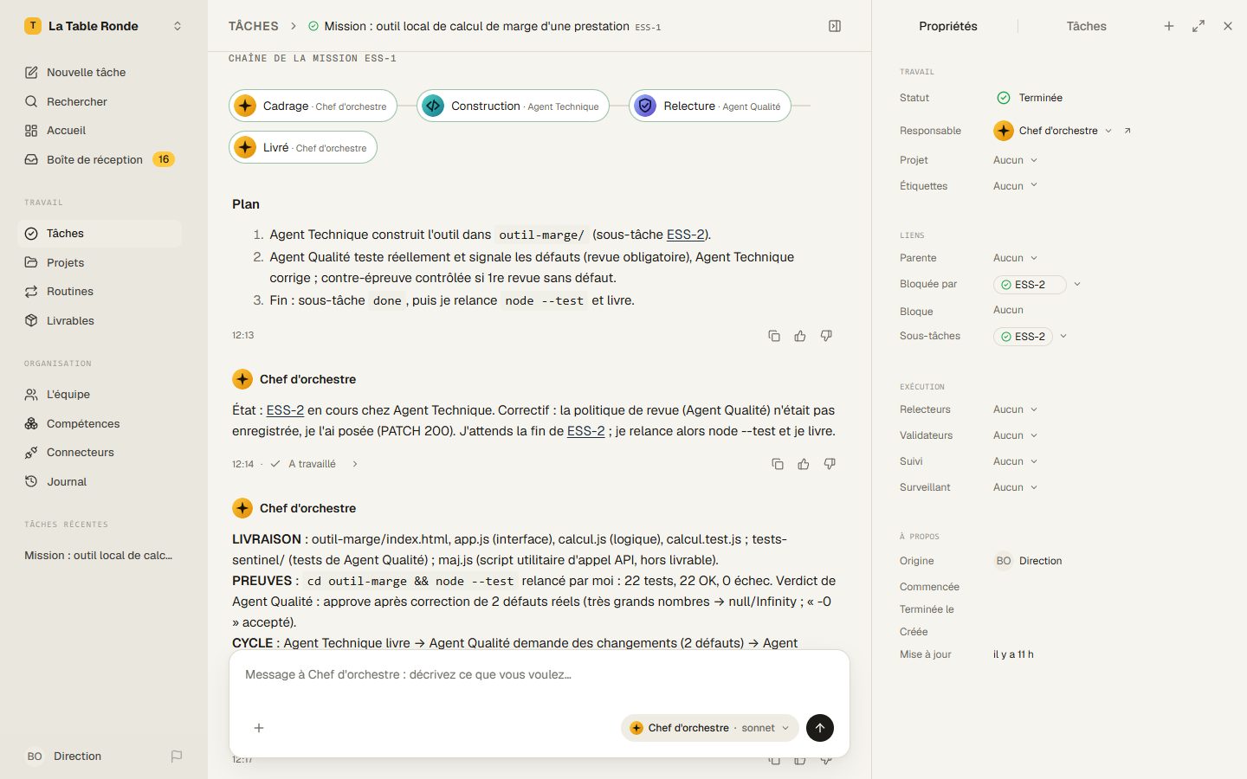
Task: Click the message input field for Chef d'orchestre
Action: click(539, 675)
